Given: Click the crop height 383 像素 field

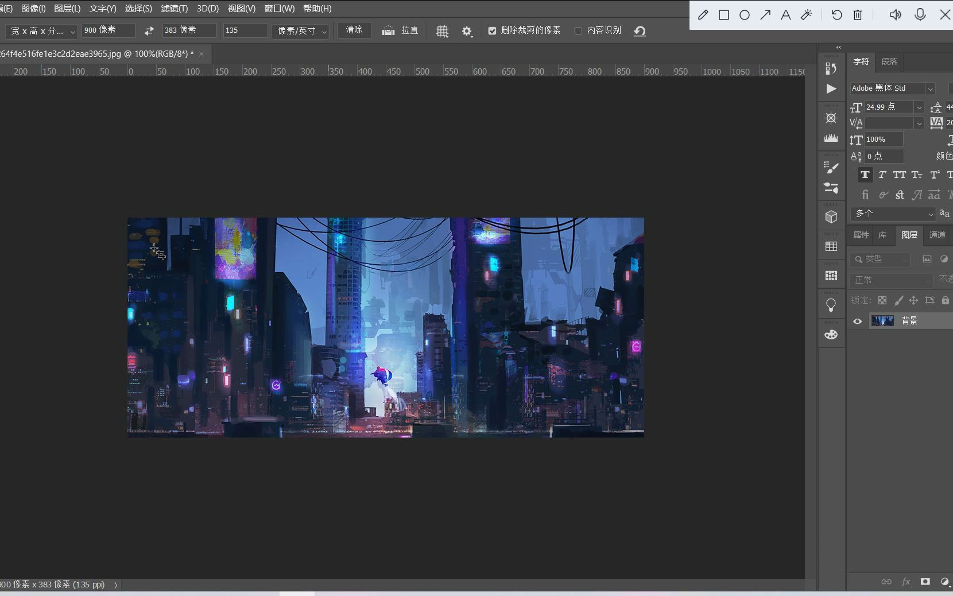Looking at the screenshot, I should [x=189, y=30].
